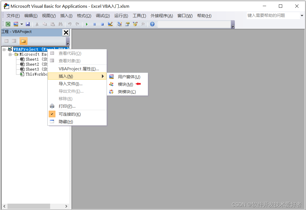Choose 导入文件(I)... from context menu
This screenshot has height=210, width=306.
[x=77, y=84]
